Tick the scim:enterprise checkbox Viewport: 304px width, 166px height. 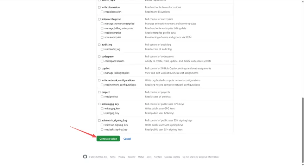102,37
